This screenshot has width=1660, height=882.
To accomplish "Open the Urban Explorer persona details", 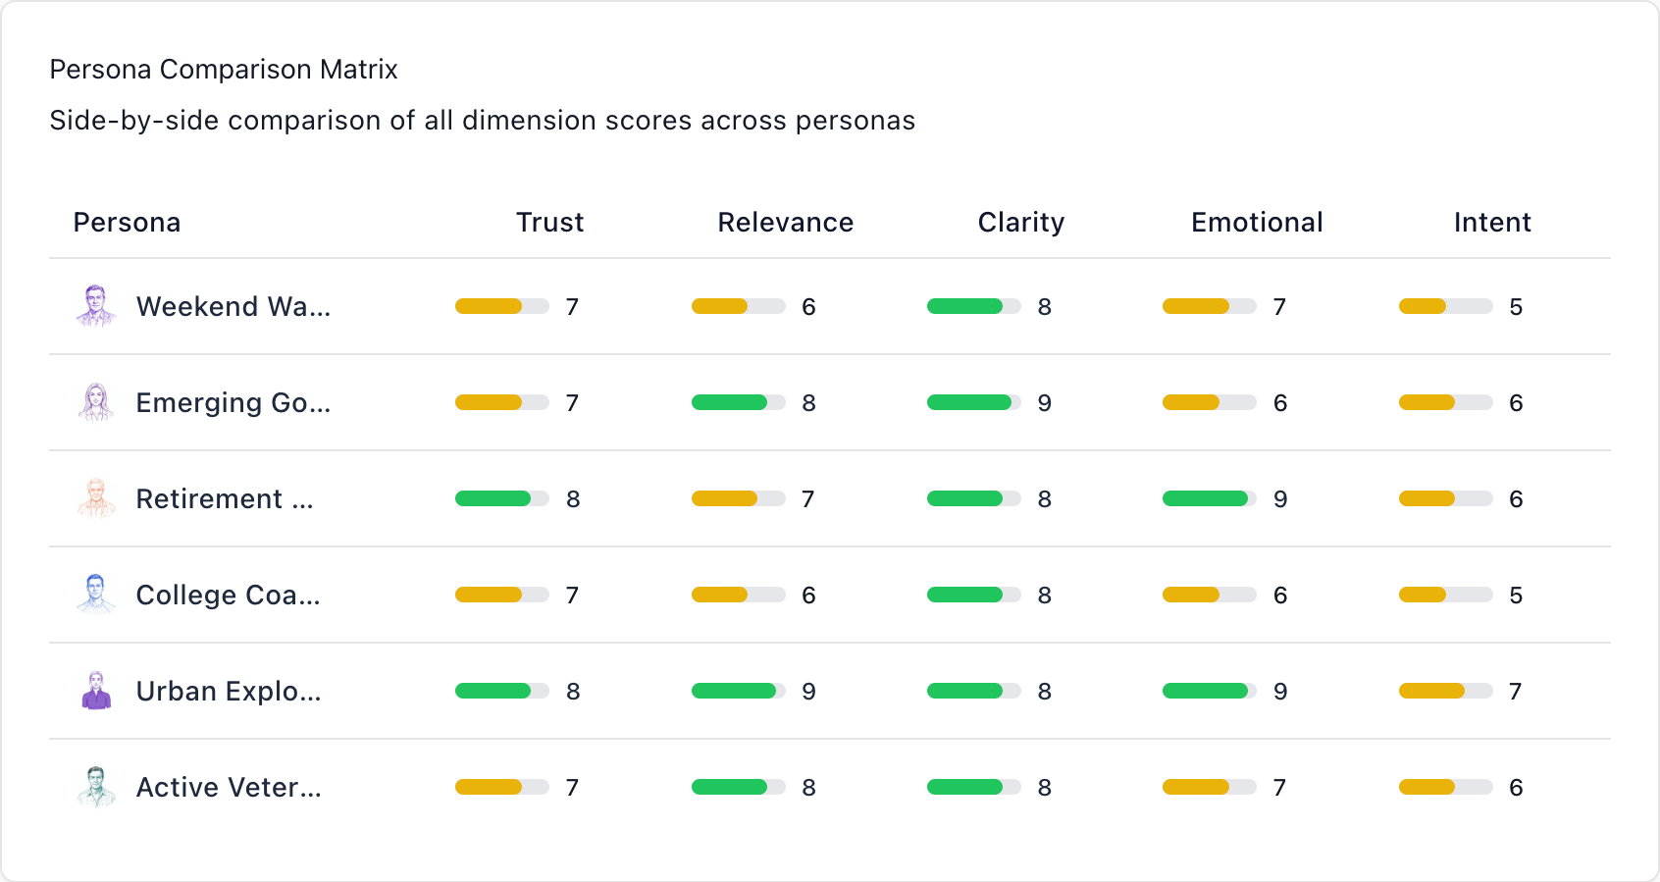I will (x=229, y=691).
